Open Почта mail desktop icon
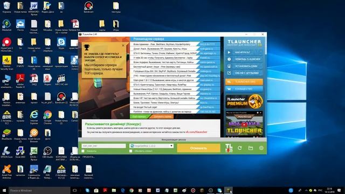Image resolution: width=345 pixels, height=194 pixels. click(20, 25)
